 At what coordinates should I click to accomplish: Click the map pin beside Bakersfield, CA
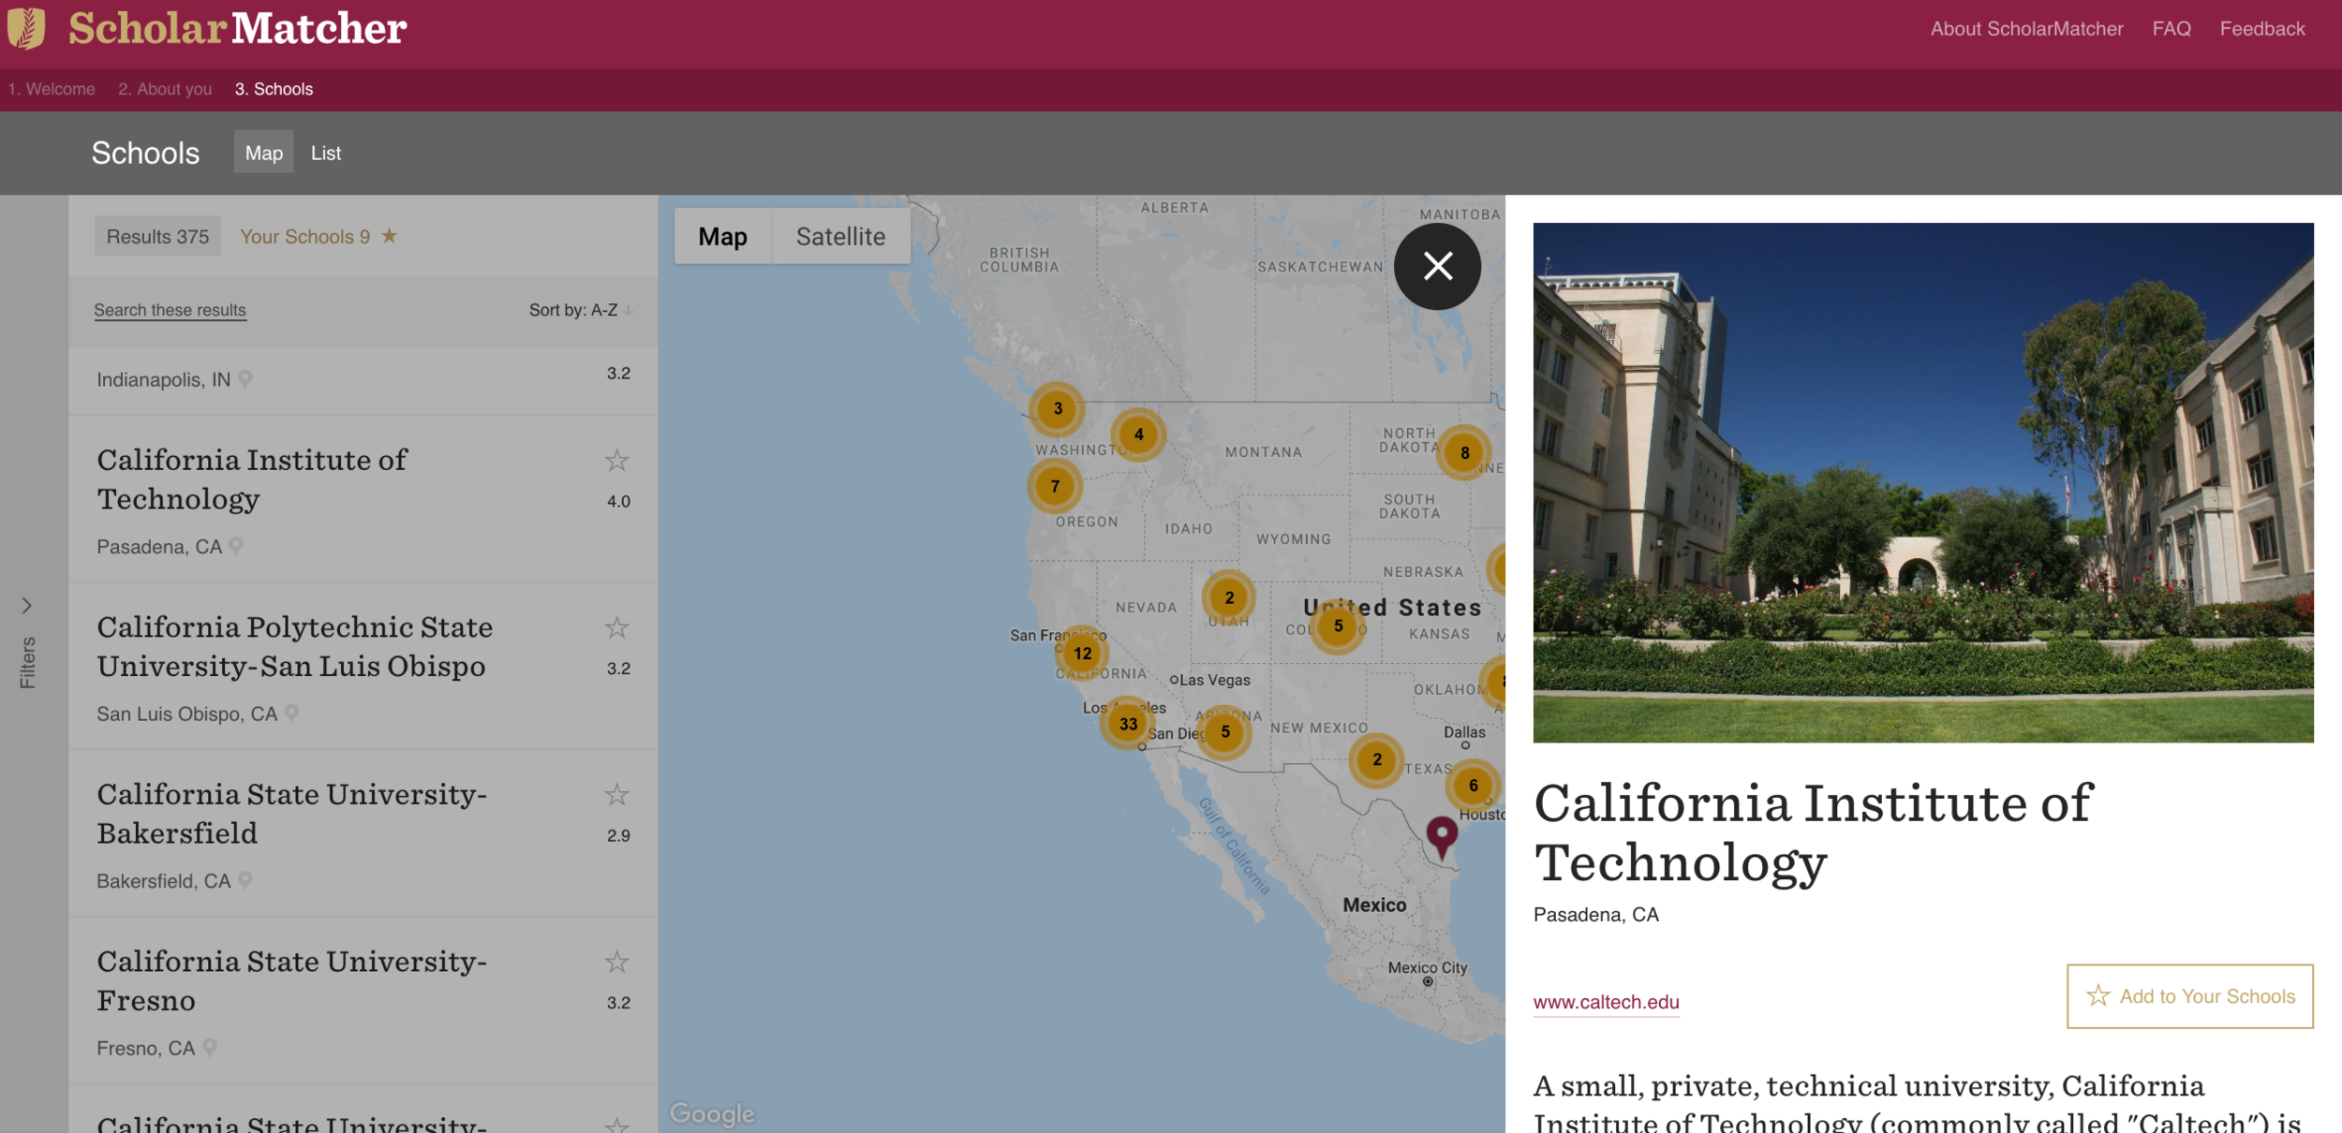tap(245, 880)
